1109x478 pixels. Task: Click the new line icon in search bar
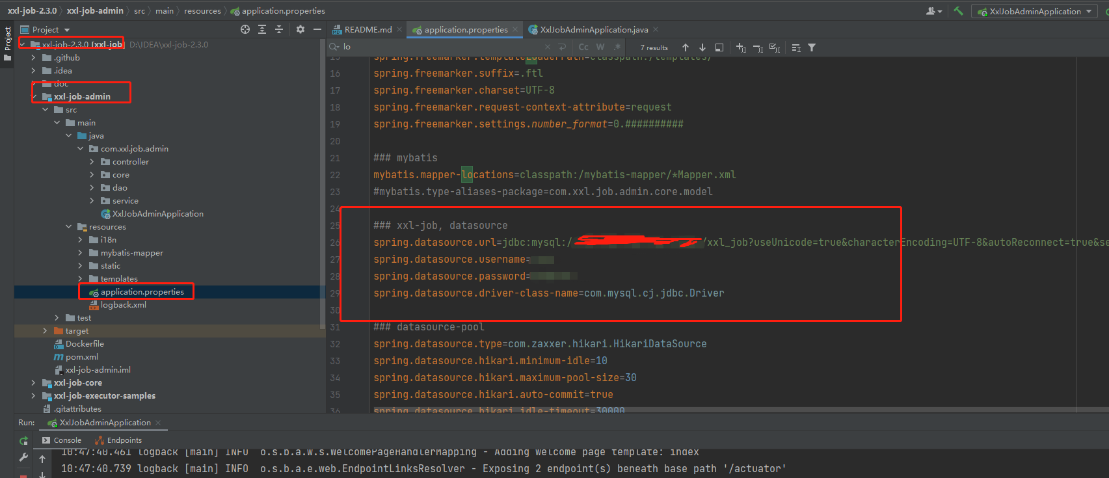click(x=563, y=47)
